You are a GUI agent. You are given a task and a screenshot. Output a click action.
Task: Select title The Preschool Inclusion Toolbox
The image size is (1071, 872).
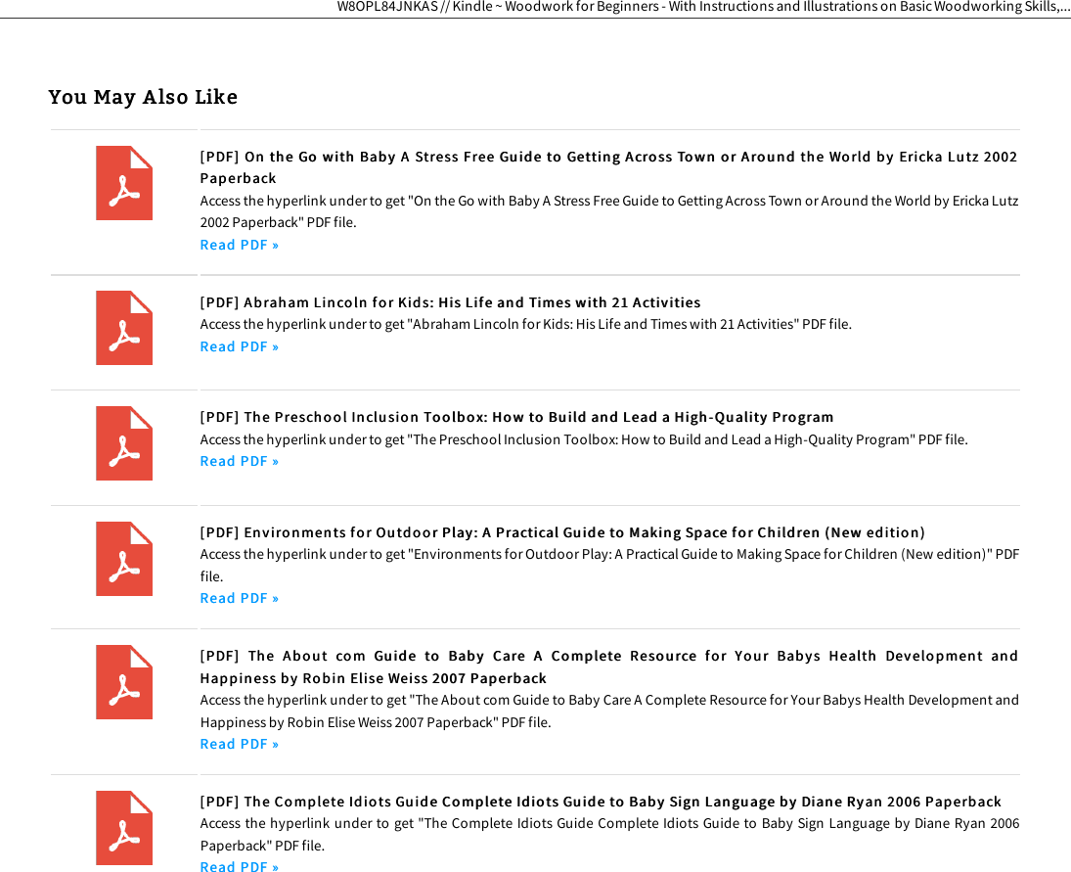(516, 417)
